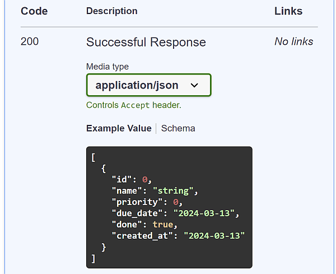Click the 200 response code

30,41
